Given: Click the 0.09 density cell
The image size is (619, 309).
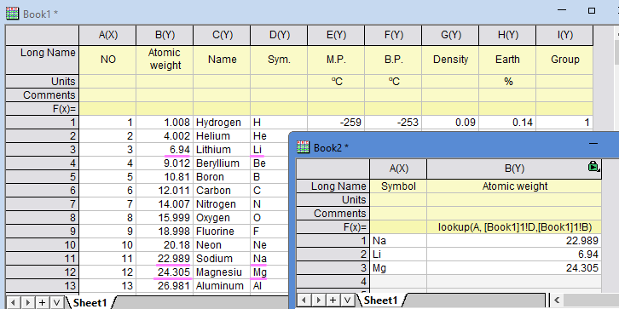Looking at the screenshot, I should [x=450, y=123].
